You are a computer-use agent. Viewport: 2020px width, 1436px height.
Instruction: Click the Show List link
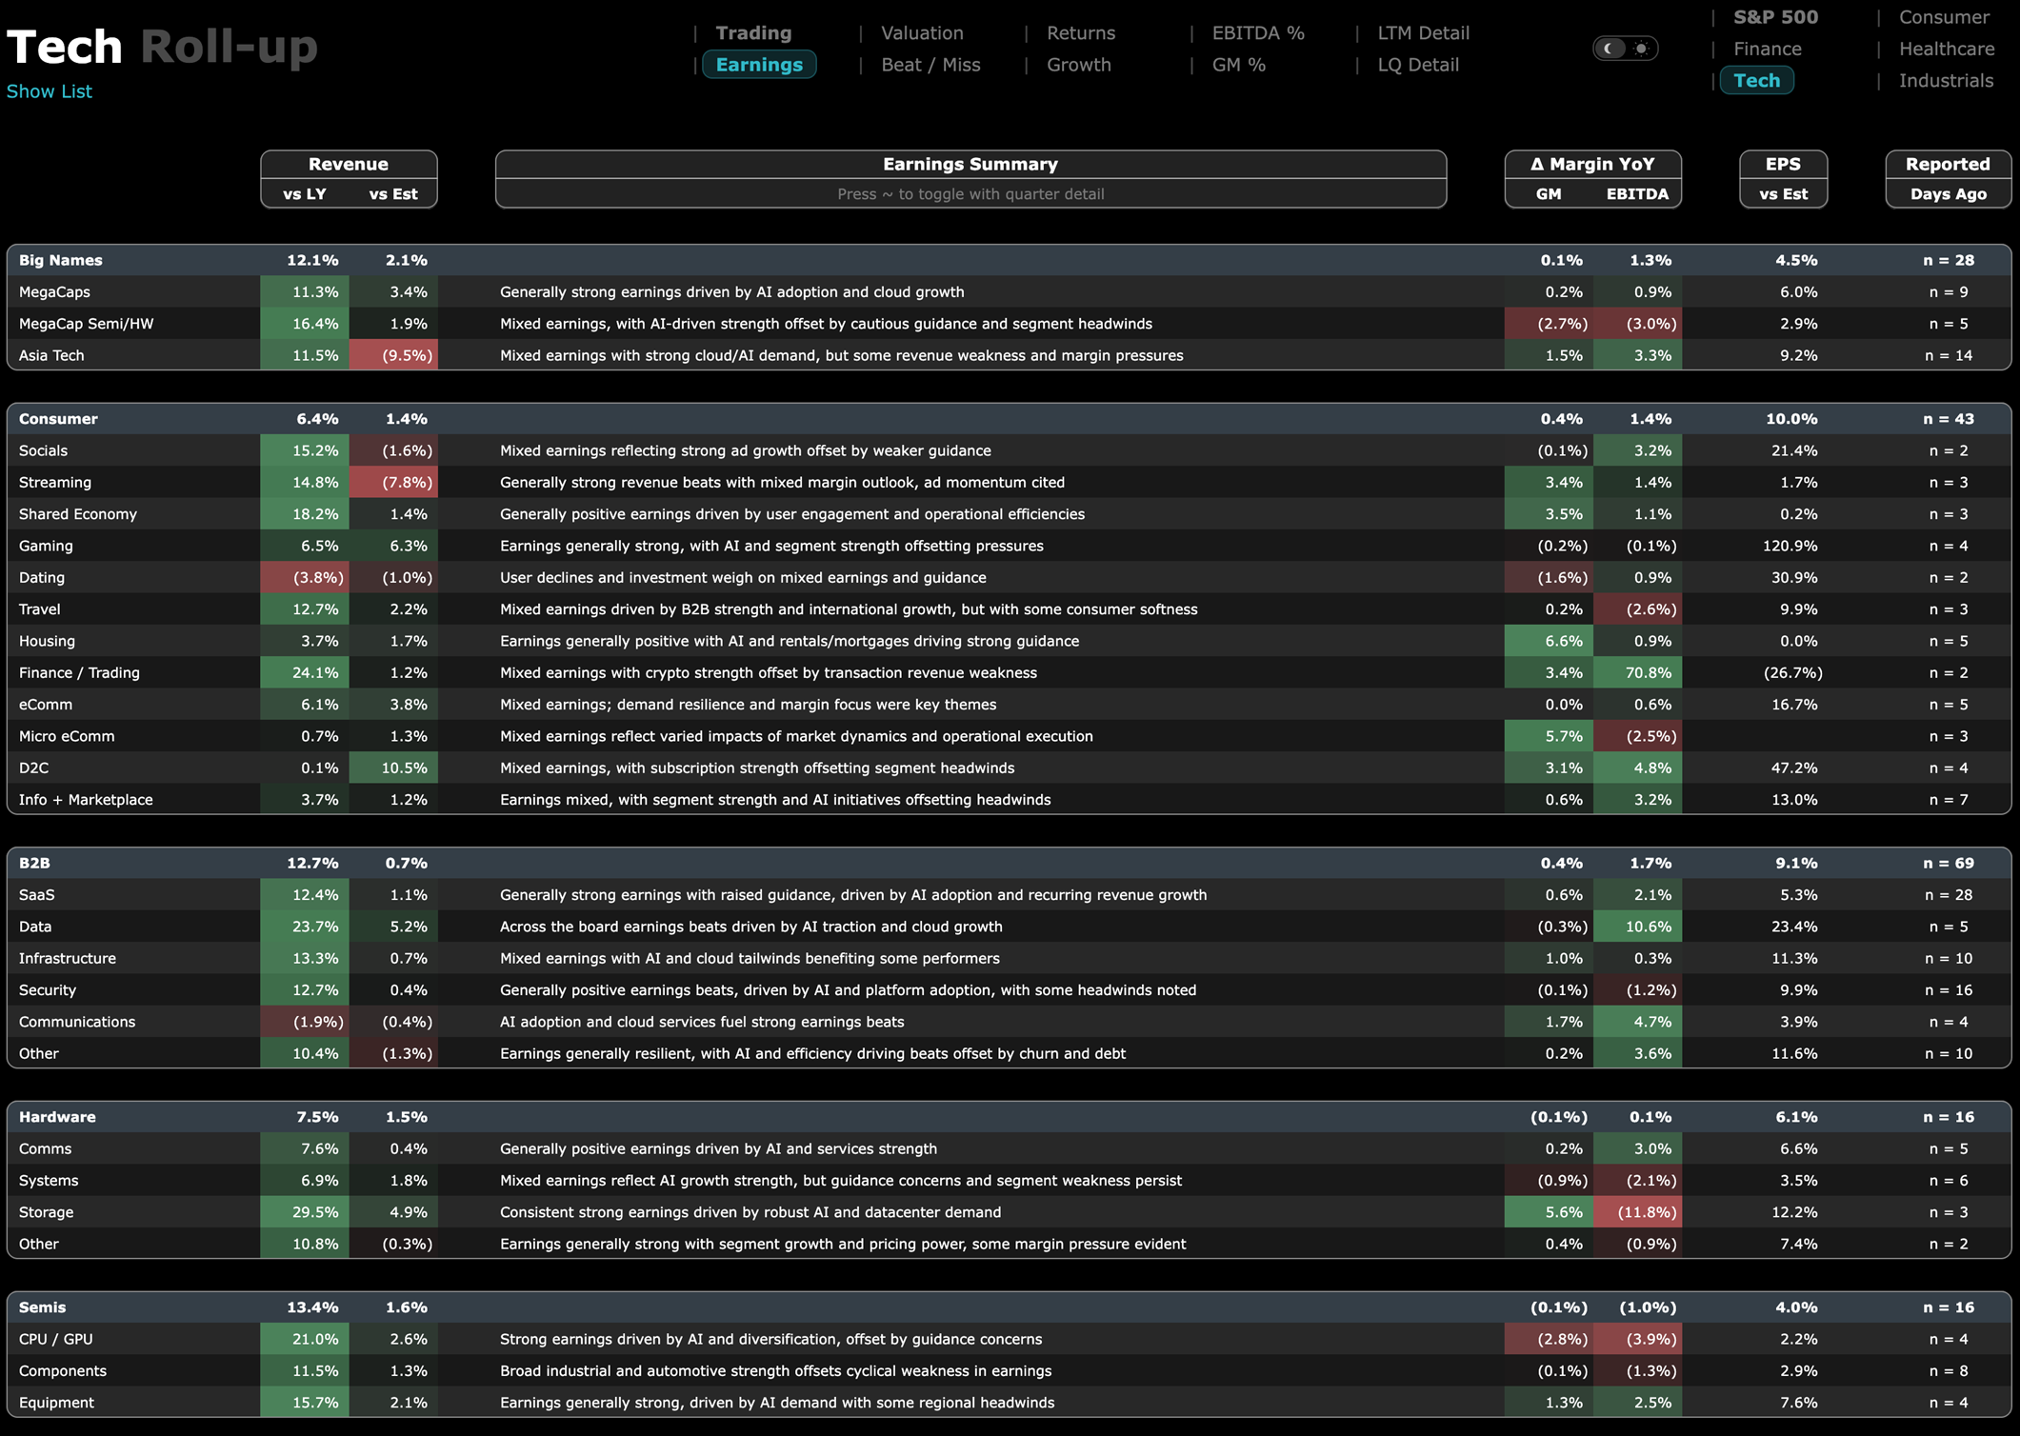click(x=50, y=91)
